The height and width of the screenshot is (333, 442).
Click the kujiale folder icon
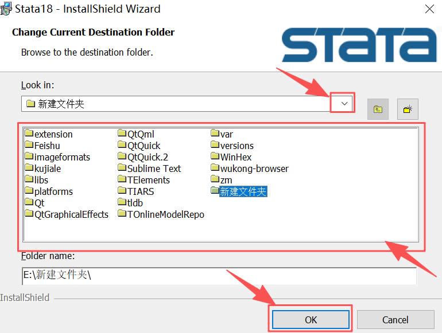coord(29,169)
